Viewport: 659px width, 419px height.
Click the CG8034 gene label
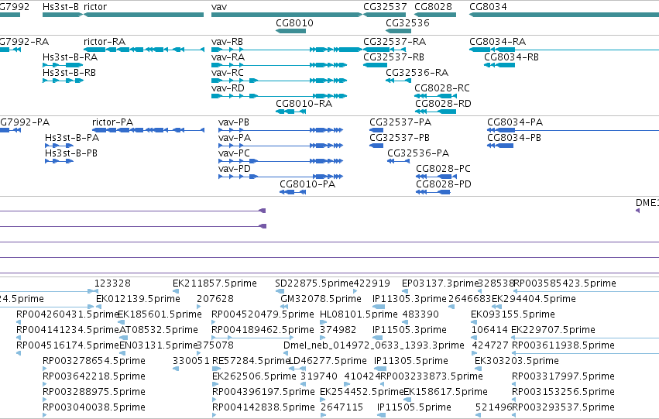(x=488, y=7)
